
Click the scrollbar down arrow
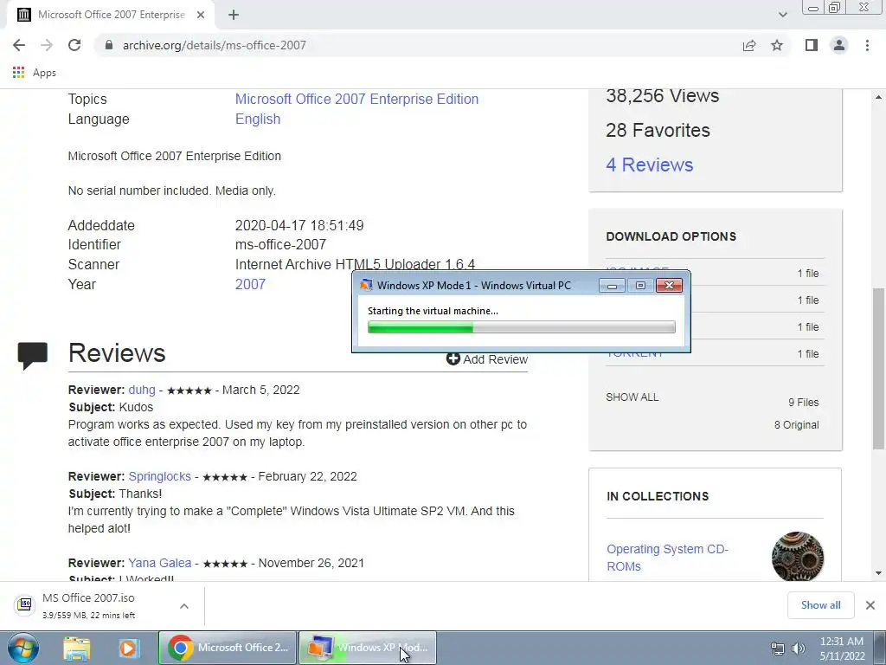[x=878, y=573]
